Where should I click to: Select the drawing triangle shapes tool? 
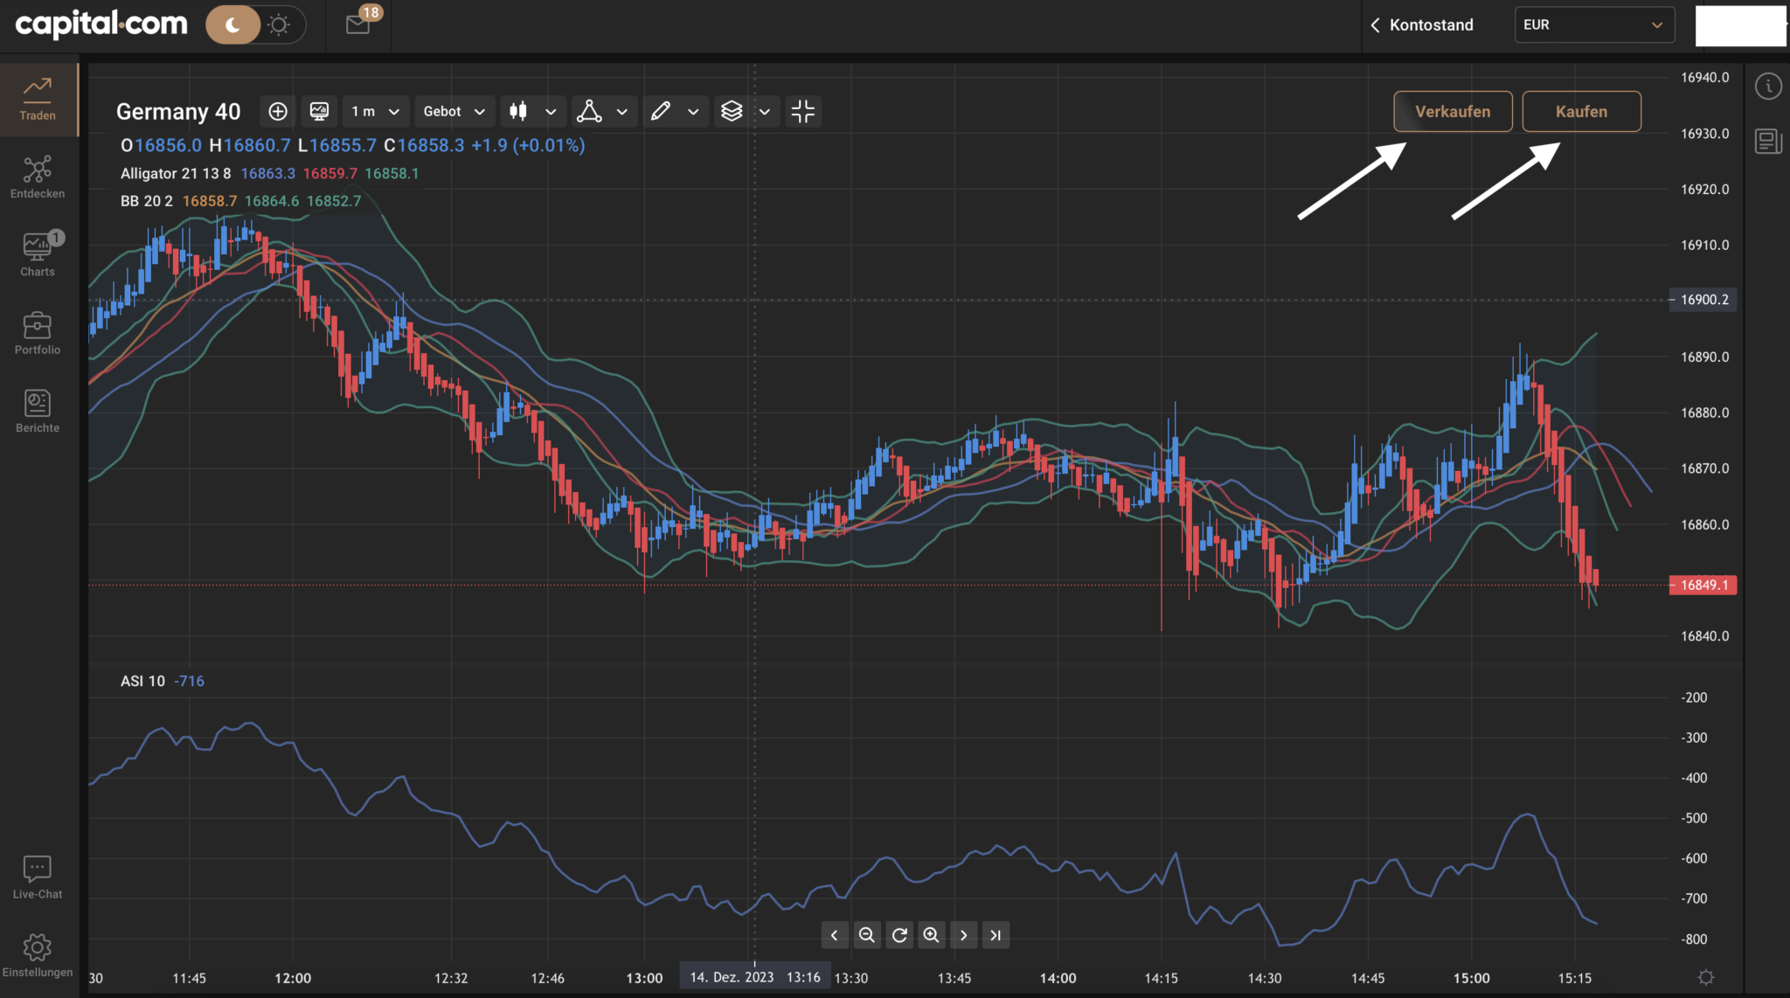coord(591,111)
